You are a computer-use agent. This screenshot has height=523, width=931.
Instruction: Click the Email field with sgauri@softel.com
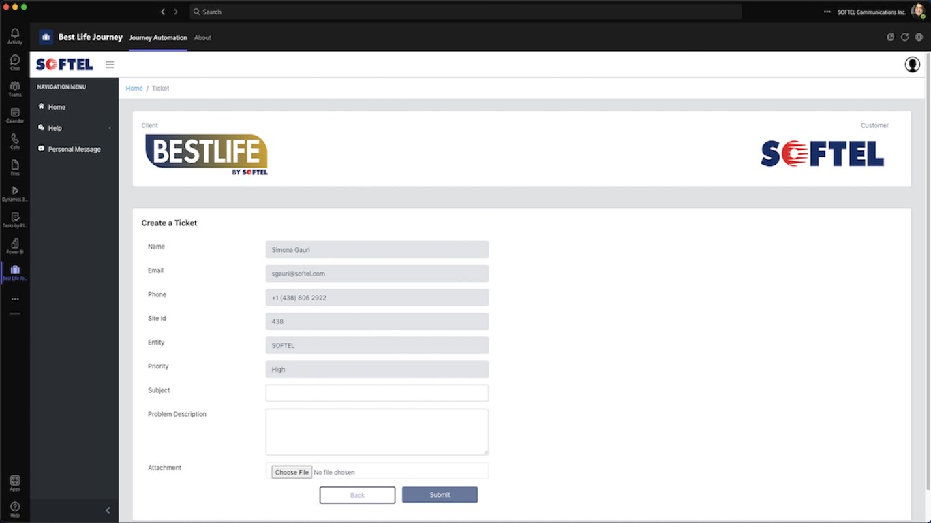pyautogui.click(x=377, y=274)
